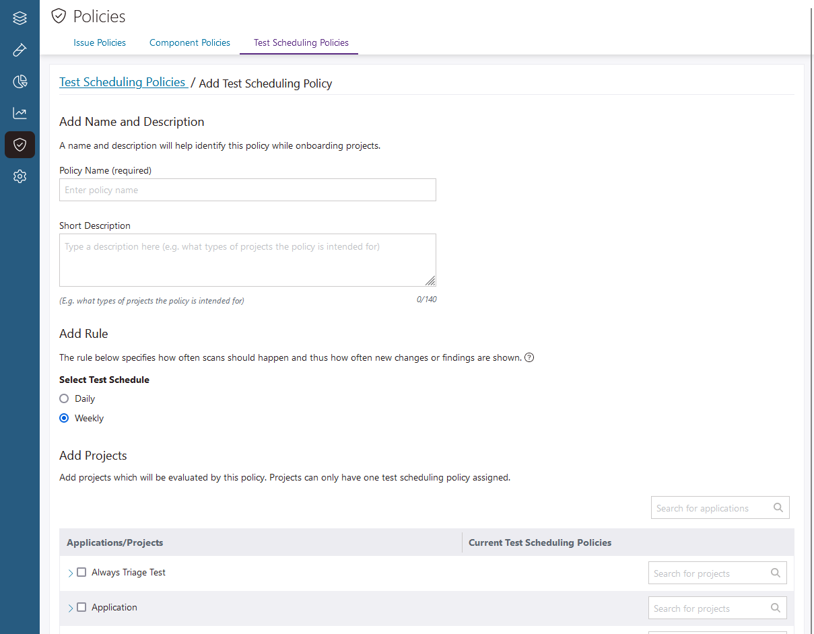
Task: Select the Weekly test schedule option
Action: pyautogui.click(x=65, y=418)
